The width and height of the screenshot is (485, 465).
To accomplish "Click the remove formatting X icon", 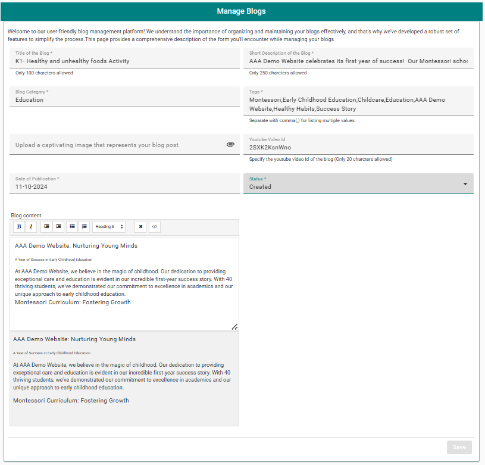I will click(140, 226).
